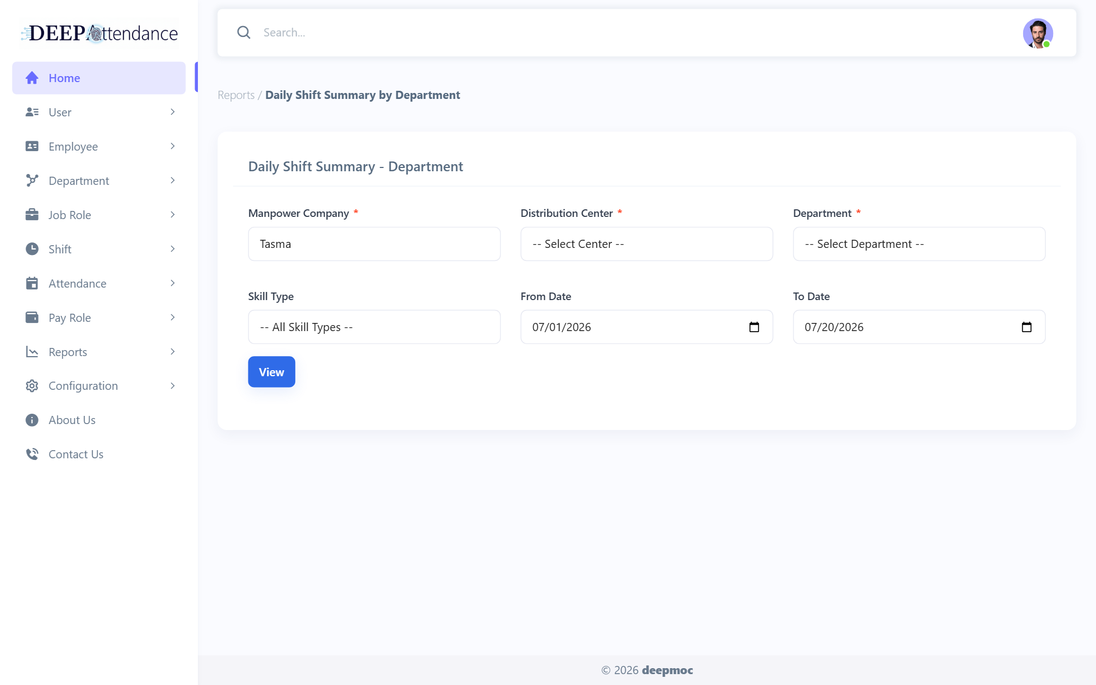
Task: Open the Select Department dropdown
Action: pyautogui.click(x=919, y=244)
